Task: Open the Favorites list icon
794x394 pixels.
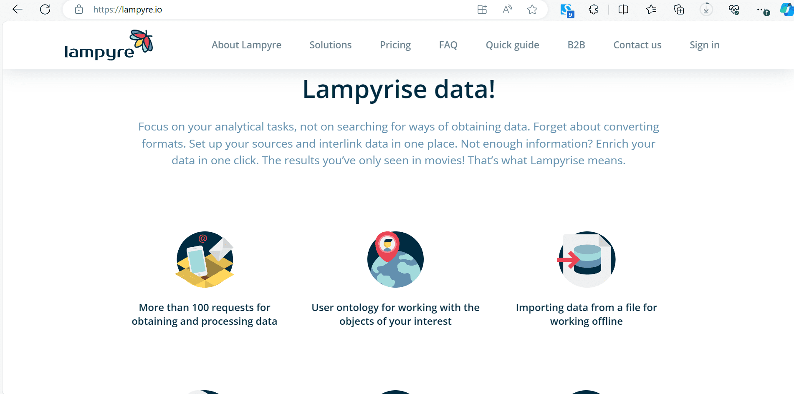Action: [651, 9]
